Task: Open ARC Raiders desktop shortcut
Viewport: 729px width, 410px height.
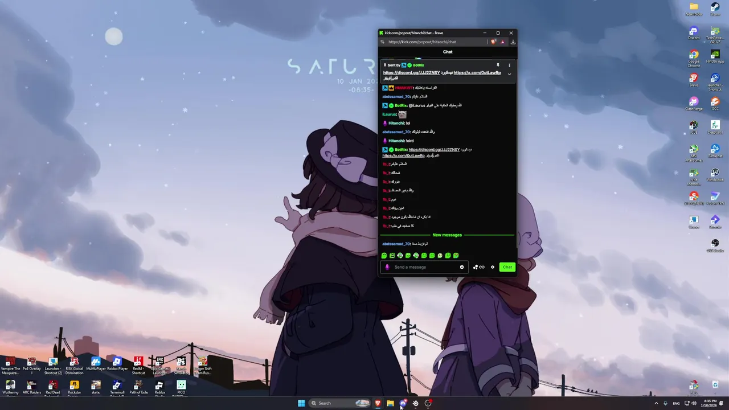Action: coord(31,388)
